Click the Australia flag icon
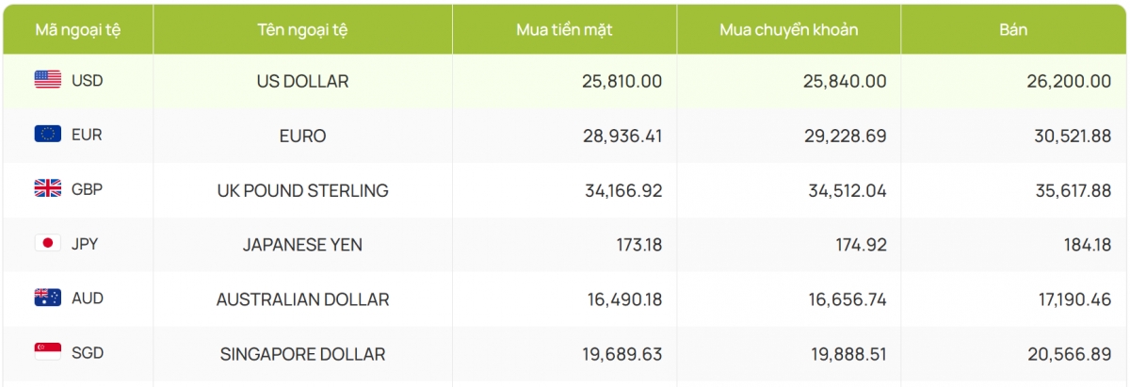The height and width of the screenshot is (387, 1130). [x=48, y=298]
